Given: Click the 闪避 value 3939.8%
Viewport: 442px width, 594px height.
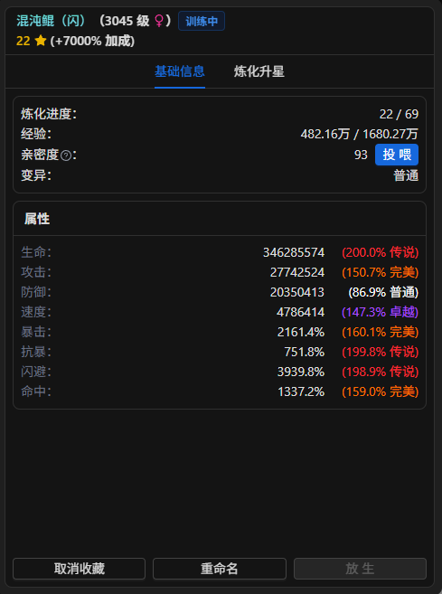Looking at the screenshot, I should 301,372.
